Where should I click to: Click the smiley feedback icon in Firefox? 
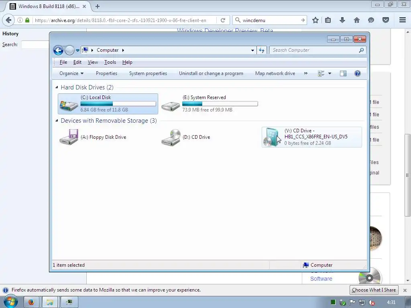371,20
